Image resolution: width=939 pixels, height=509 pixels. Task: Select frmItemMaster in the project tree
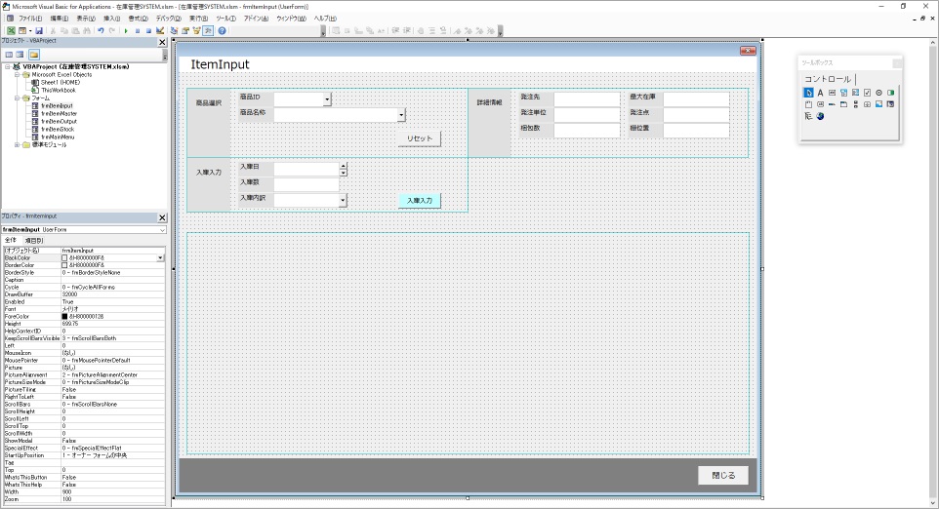point(60,114)
